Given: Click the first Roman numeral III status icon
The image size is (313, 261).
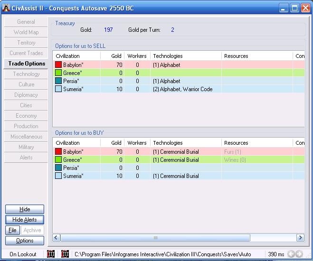Looking at the screenshot, I should point(51,254).
